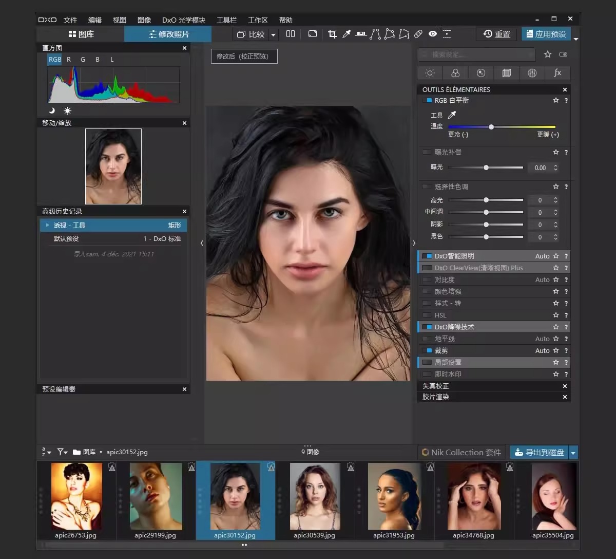Click the 温度 temperature slider handle
The height and width of the screenshot is (559, 616).
(x=491, y=127)
